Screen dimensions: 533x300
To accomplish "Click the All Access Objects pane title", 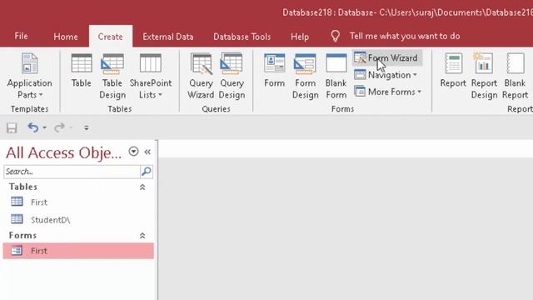I will tap(63, 153).
